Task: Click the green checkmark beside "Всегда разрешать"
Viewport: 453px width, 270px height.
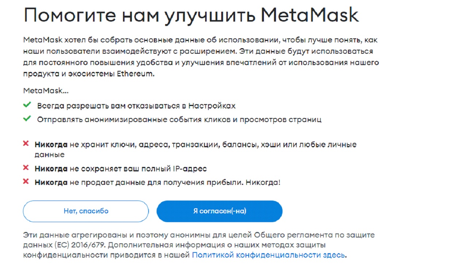Action: [27, 105]
